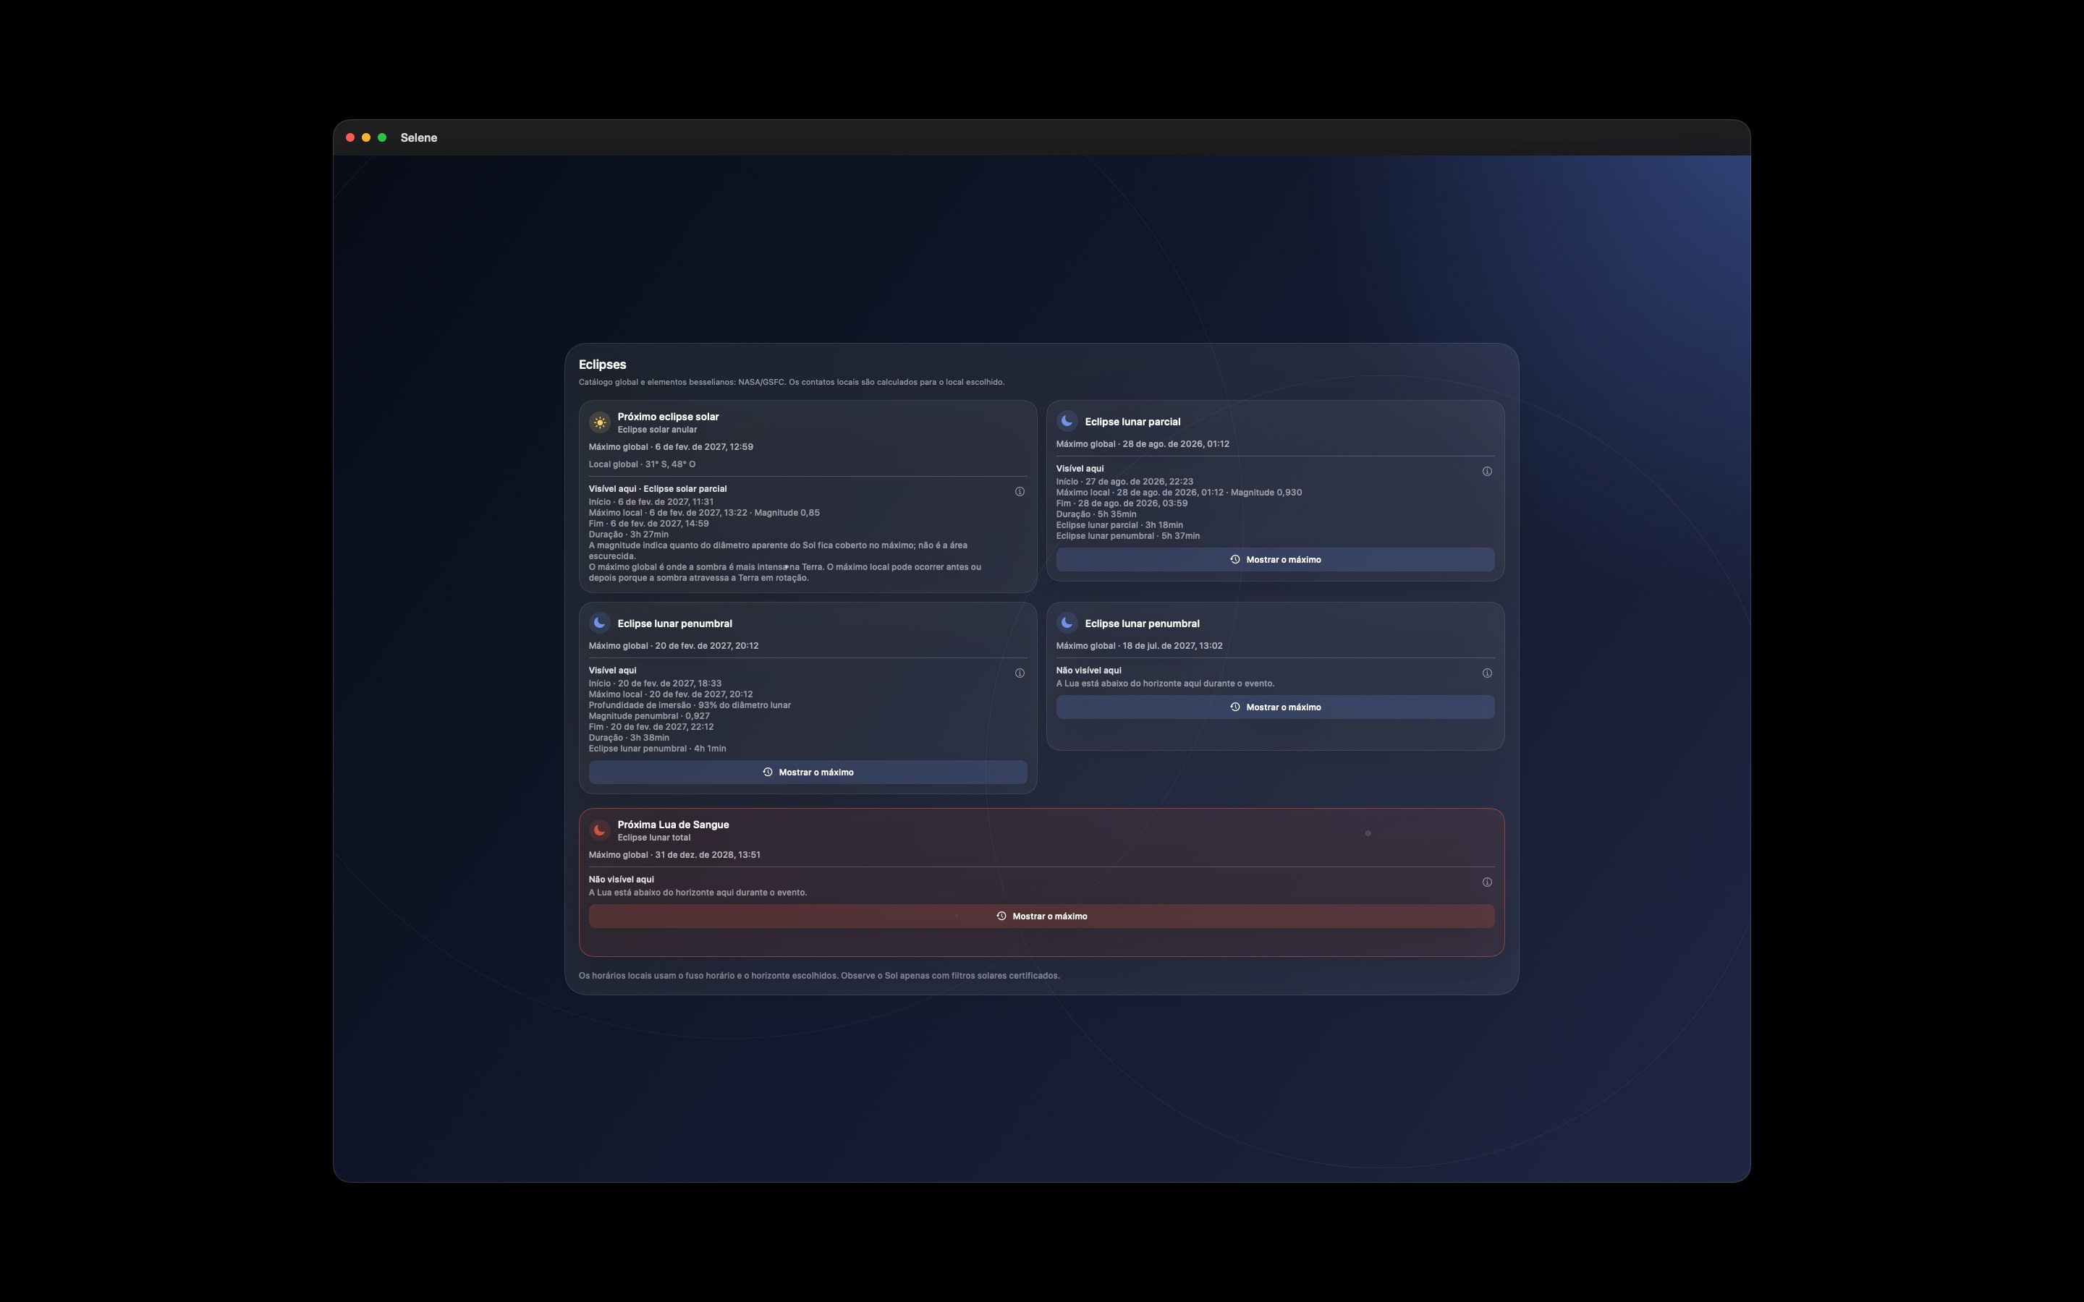Screen dimensions: 2084x1302
Task: Click Visível aqui · Eclipse solar parcial text
Action: [658, 489]
